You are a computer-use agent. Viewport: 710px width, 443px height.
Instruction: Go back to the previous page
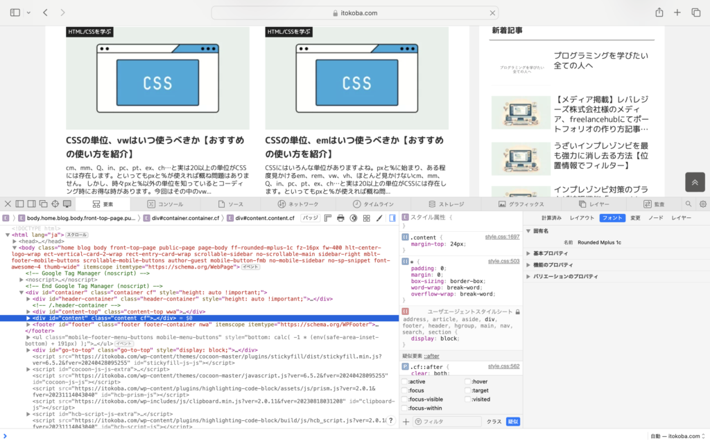pos(45,12)
